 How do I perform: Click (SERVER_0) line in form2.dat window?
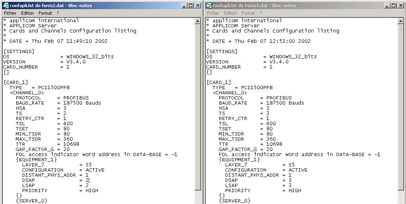click(32, 201)
